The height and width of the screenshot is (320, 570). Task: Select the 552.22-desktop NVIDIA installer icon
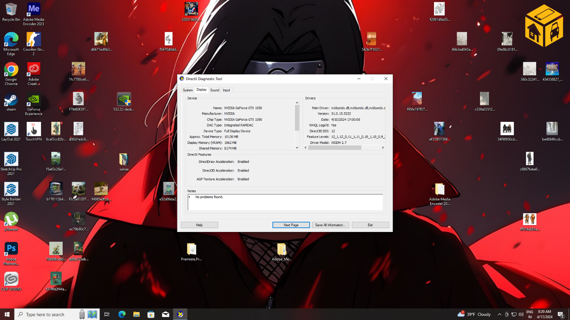coord(124,102)
